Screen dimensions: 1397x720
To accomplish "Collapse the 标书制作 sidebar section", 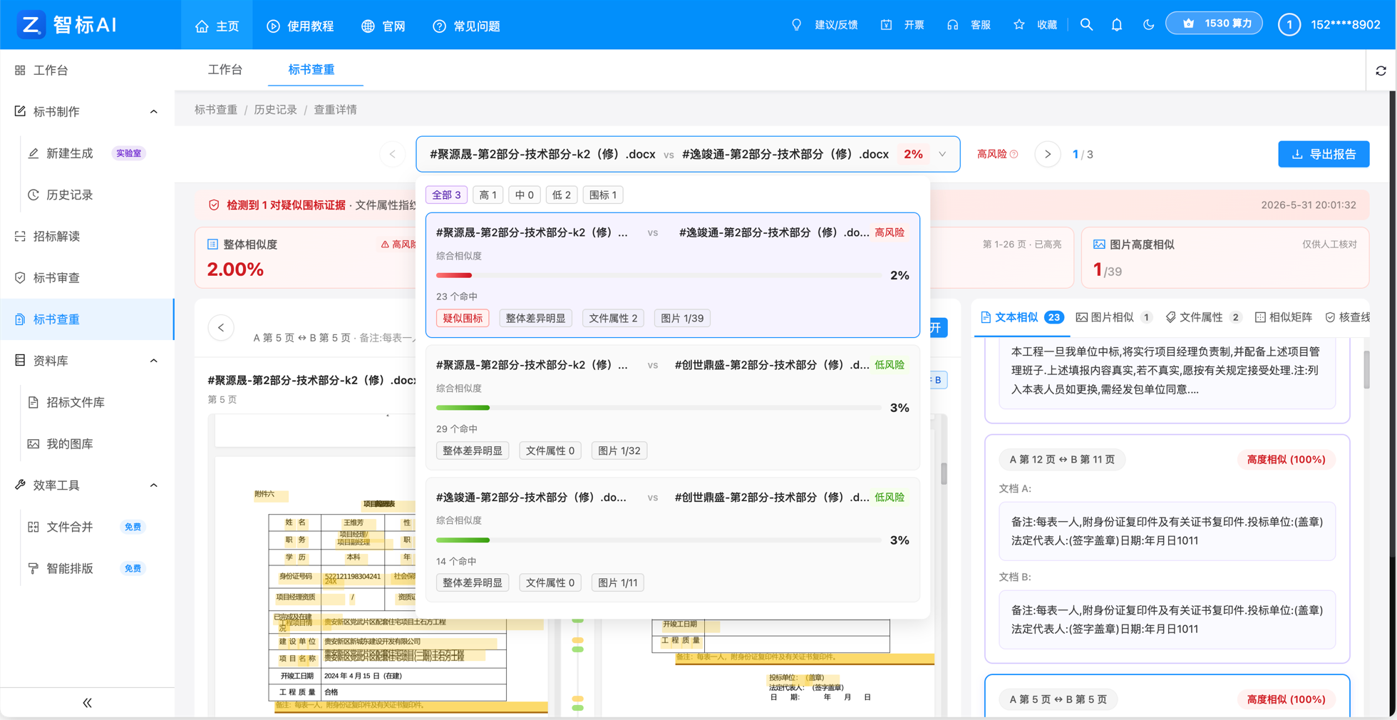I will click(x=154, y=112).
